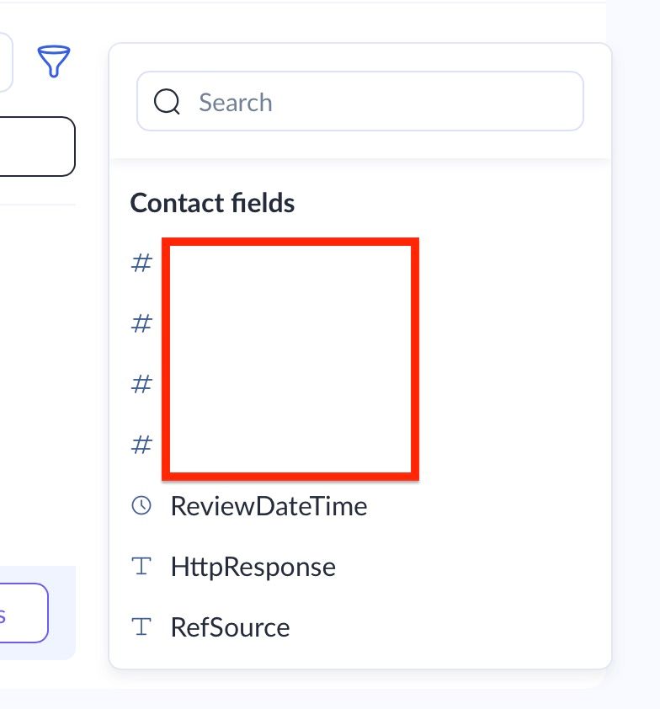Click the second hash number-field icon
Screen dimensions: 660x709
tap(141, 324)
